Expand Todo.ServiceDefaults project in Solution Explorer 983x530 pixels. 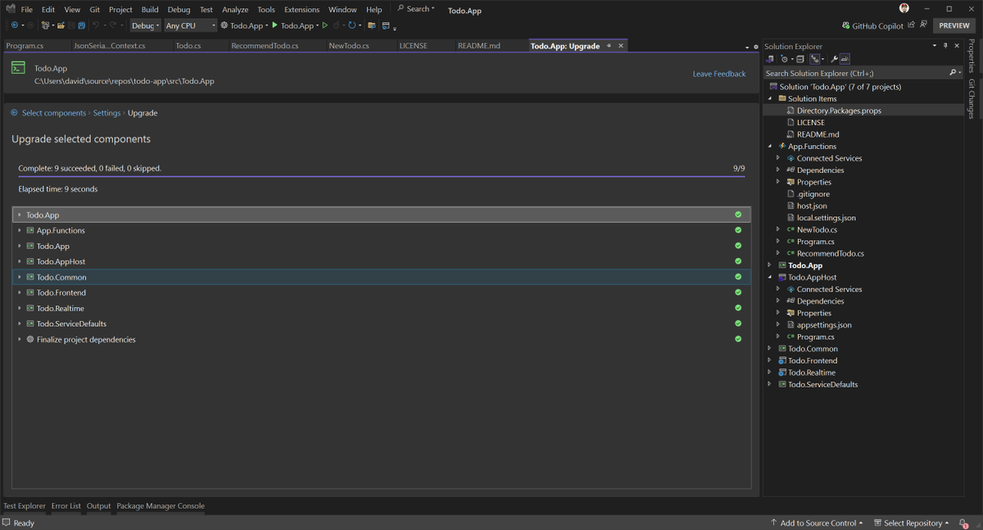click(x=770, y=384)
